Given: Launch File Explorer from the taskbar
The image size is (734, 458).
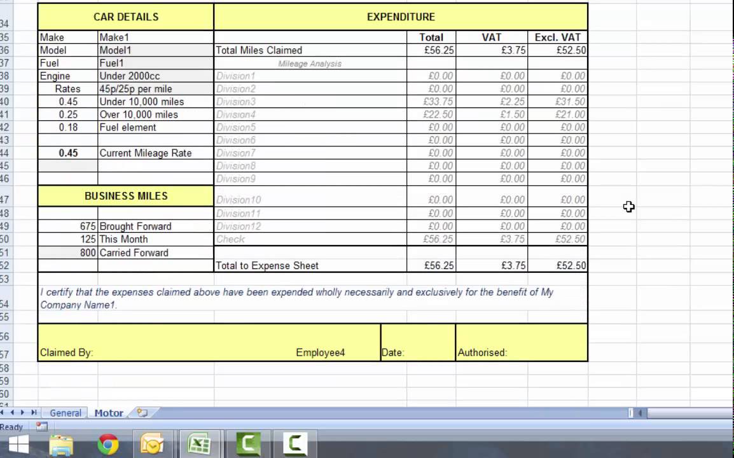Looking at the screenshot, I should point(61,445).
